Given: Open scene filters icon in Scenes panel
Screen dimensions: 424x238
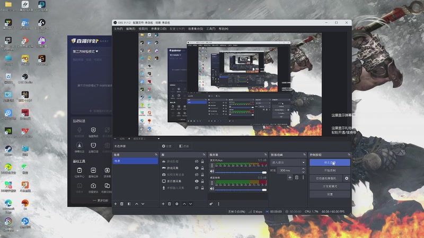Looking at the screenshot, I should click(129, 204).
